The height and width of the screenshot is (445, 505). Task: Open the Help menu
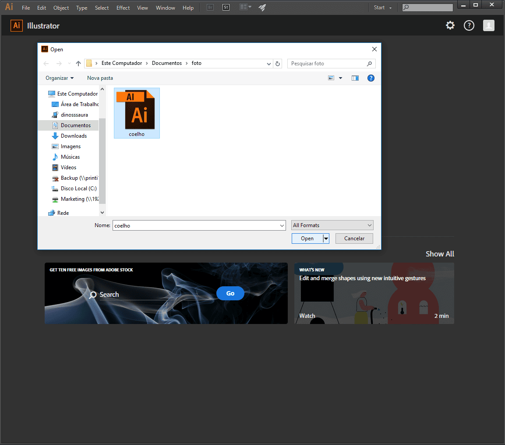point(188,8)
